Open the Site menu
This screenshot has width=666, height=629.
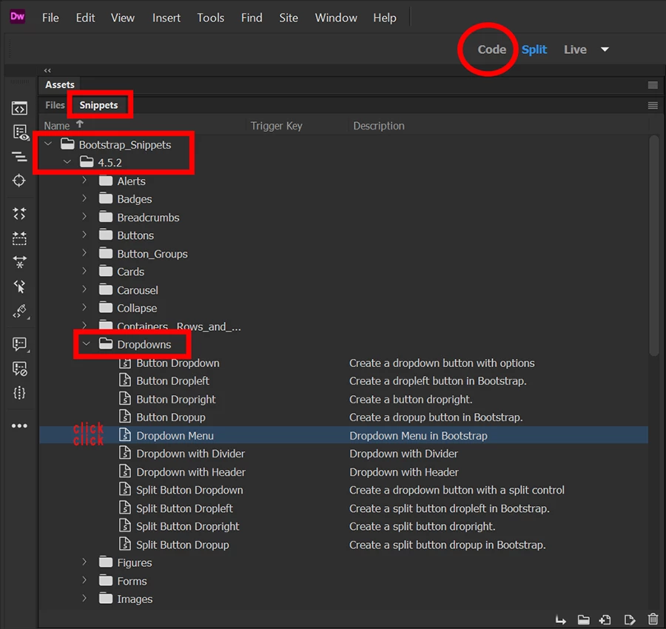289,18
